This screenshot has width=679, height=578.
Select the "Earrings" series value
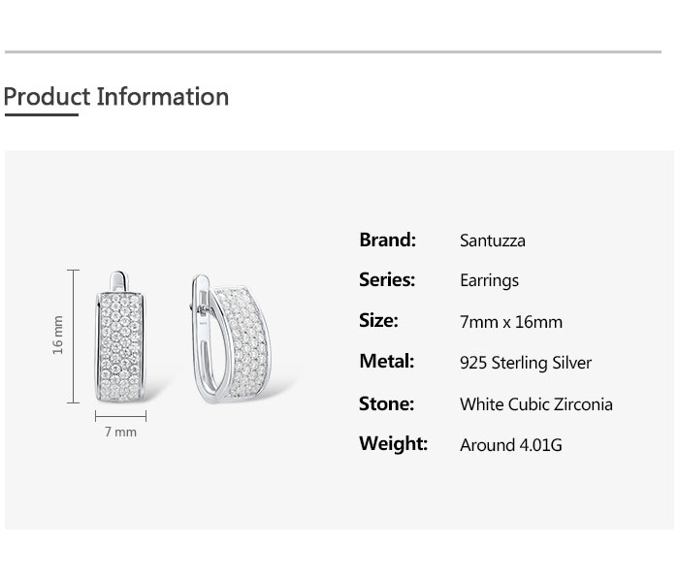[489, 281]
